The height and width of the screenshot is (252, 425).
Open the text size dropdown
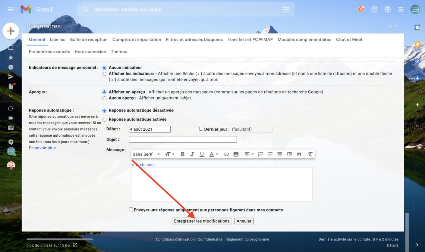click(170, 154)
